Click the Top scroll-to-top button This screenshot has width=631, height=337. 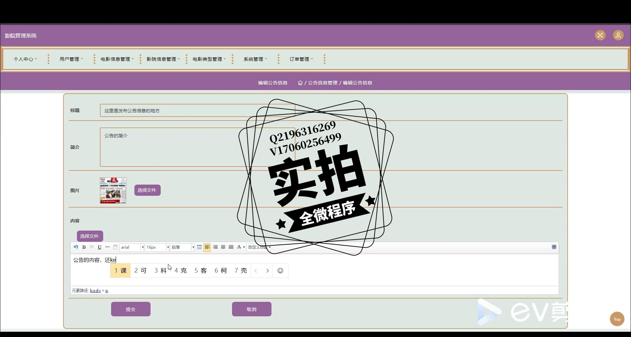[617, 319]
